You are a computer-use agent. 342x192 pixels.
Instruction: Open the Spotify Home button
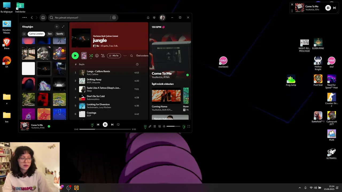coord(43,18)
